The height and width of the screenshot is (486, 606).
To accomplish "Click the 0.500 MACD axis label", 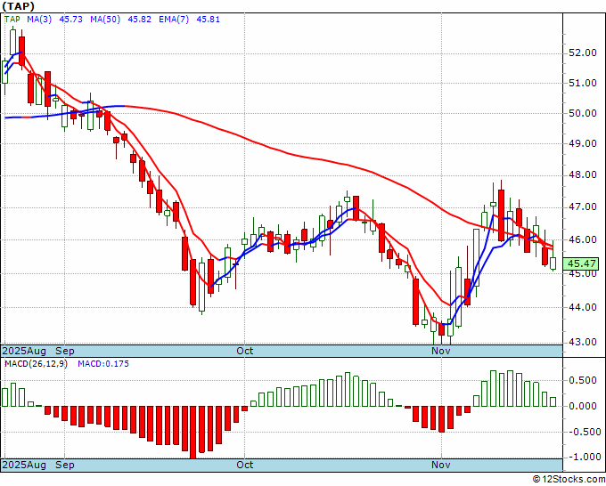I will point(583,381).
